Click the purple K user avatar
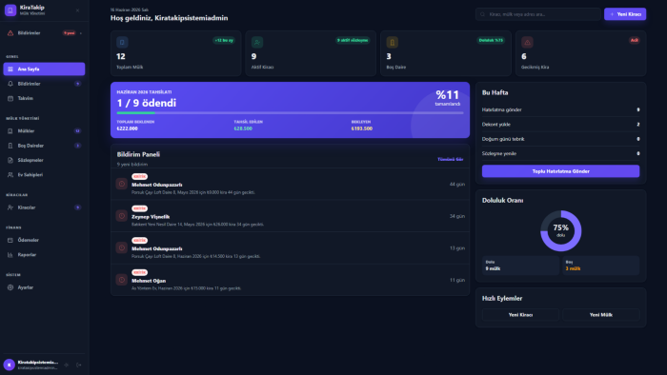 coord(9,365)
